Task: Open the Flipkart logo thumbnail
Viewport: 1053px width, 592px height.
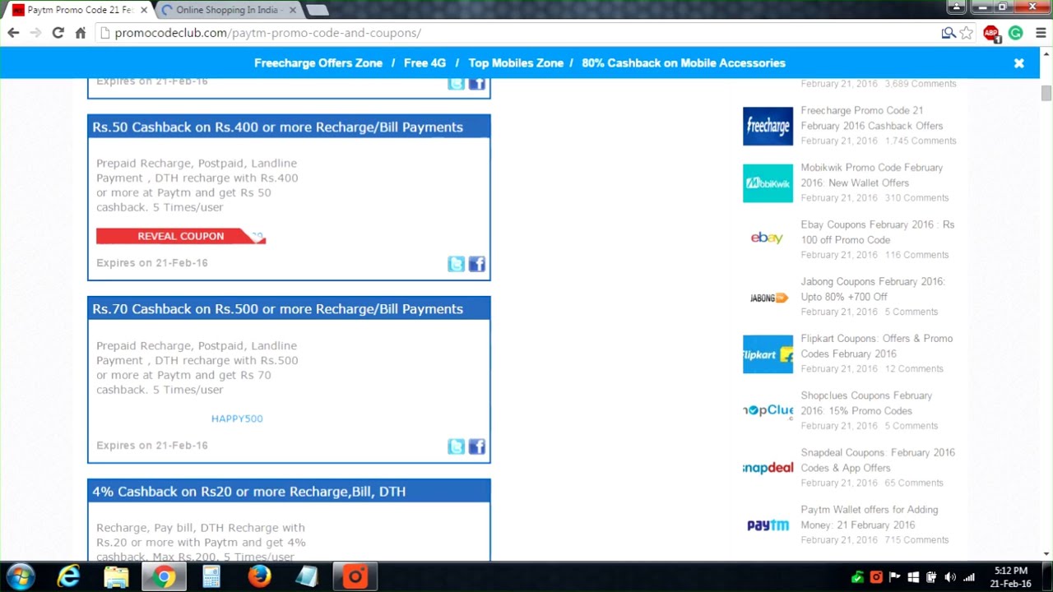Action: 768,354
